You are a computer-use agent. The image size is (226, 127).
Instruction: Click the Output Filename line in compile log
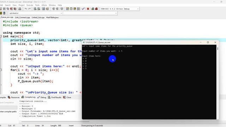click(47, 111)
